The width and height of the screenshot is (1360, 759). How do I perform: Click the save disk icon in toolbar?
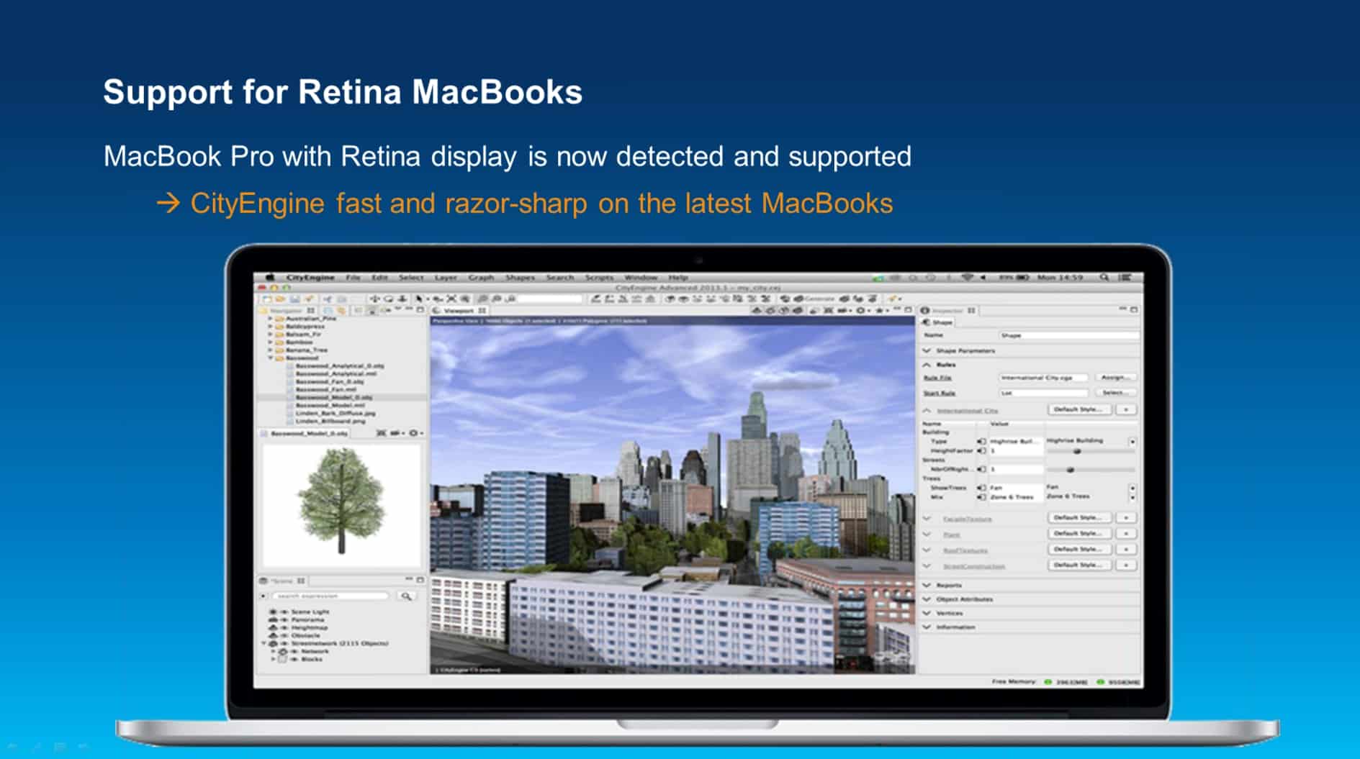294,299
